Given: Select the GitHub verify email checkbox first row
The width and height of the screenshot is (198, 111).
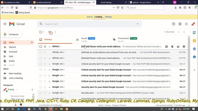Looking at the screenshot, I should pyautogui.click(x=41, y=47).
